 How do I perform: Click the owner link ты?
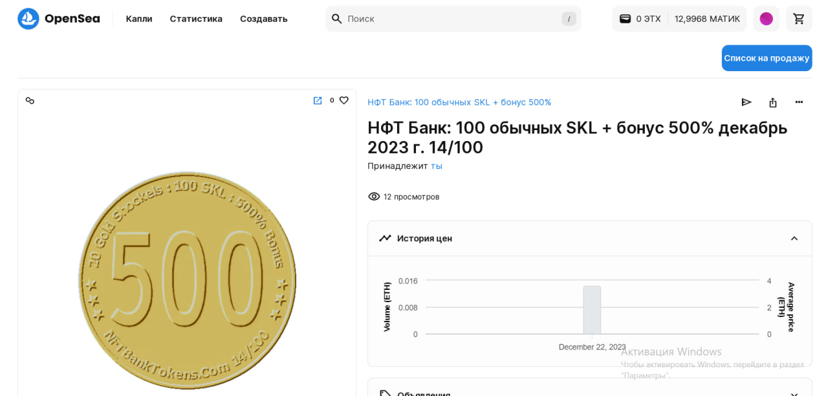pyautogui.click(x=437, y=166)
